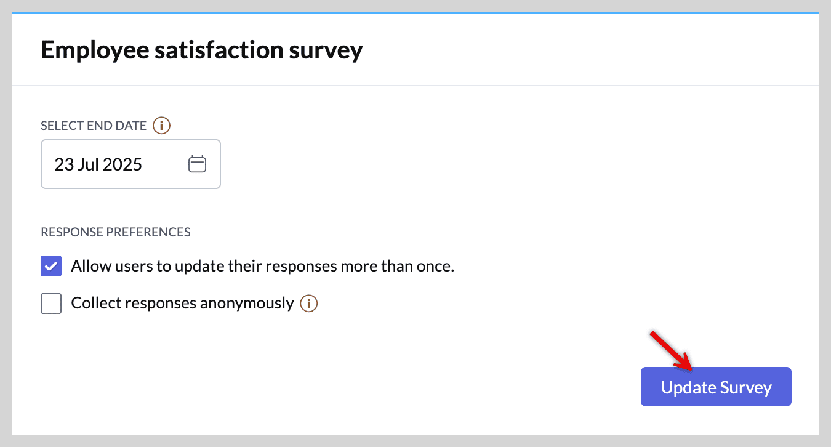Click the 'Allow users to update their responses' label

(262, 267)
